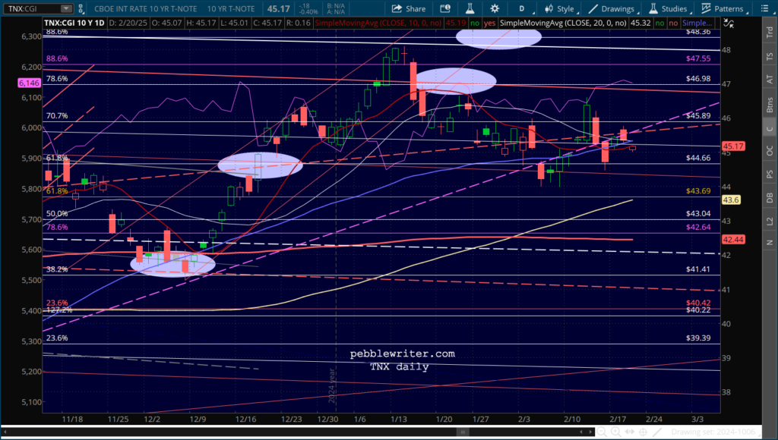Open the Style menu
This screenshot has height=440, width=778.
(560, 8)
